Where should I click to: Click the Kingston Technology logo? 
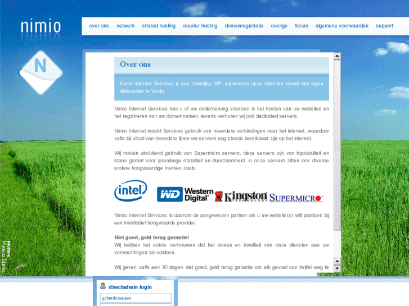click(241, 197)
